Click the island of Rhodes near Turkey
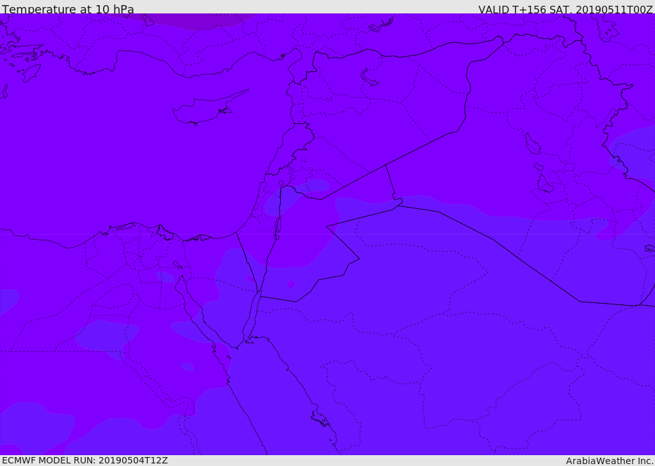 pyautogui.click(x=31, y=73)
